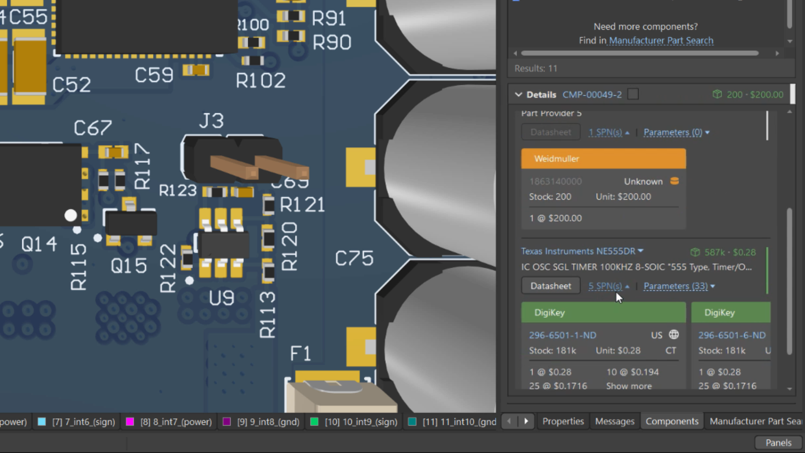805x453 pixels.
Task: Click the globe icon next to US on DigiKey part
Action: pos(674,335)
